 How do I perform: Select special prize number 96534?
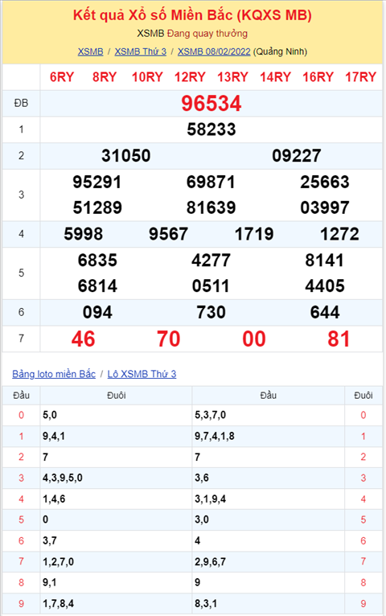(211, 104)
